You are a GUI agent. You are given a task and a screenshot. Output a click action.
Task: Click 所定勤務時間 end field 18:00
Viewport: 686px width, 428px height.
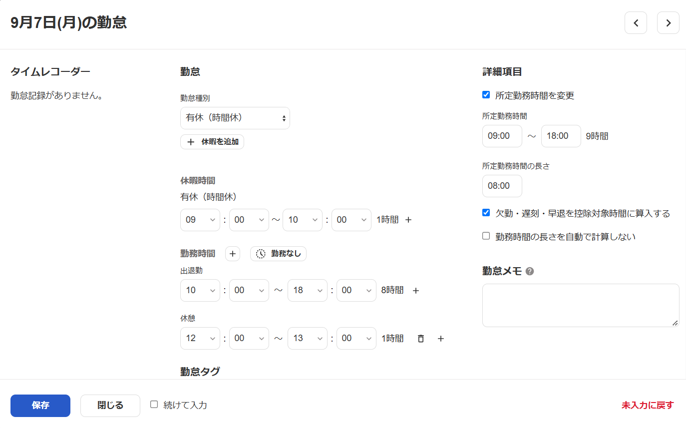(x=561, y=136)
